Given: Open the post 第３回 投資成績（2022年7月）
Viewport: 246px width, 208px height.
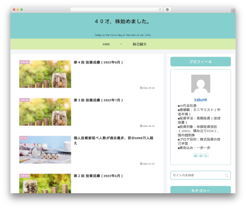Looking at the screenshot, I should (98, 100).
